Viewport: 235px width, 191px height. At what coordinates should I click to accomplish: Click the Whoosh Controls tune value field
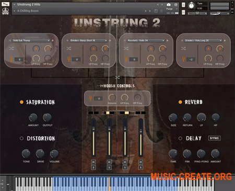tap(98, 98)
